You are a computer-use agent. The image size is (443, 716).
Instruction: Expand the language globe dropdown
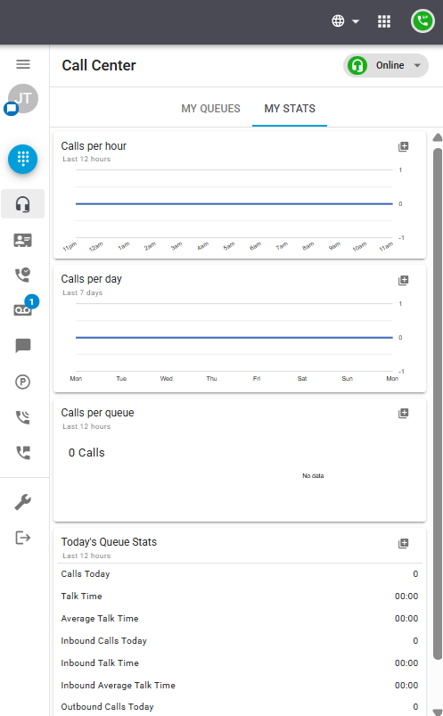tap(345, 21)
